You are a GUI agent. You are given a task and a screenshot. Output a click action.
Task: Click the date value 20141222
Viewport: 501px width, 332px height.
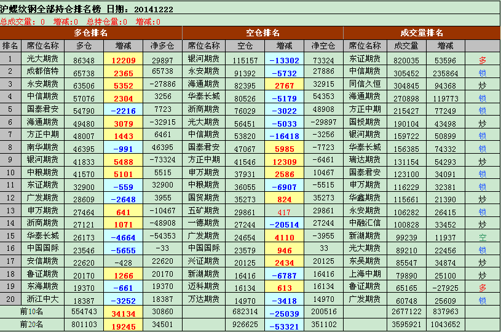coord(154,9)
